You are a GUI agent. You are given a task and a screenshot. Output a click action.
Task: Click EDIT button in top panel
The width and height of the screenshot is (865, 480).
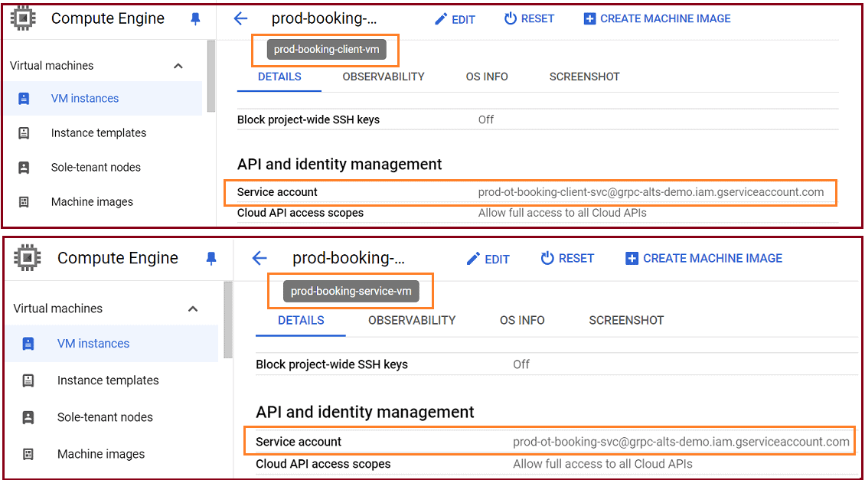[x=455, y=19]
